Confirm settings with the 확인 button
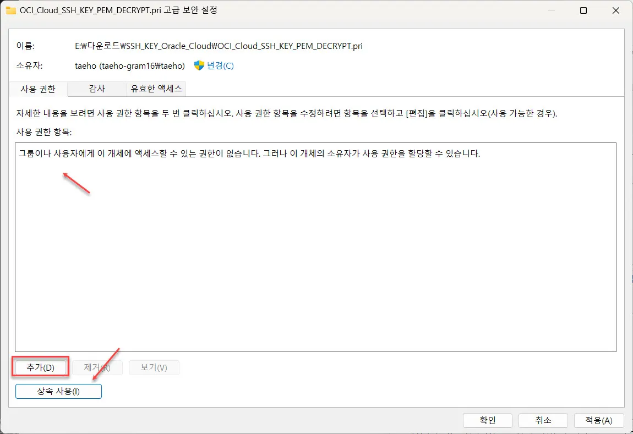 click(487, 420)
